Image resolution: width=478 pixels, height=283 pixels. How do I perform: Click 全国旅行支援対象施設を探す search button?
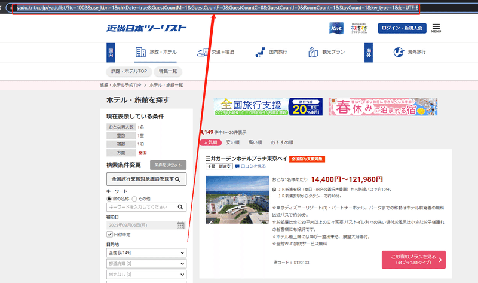[146, 179]
